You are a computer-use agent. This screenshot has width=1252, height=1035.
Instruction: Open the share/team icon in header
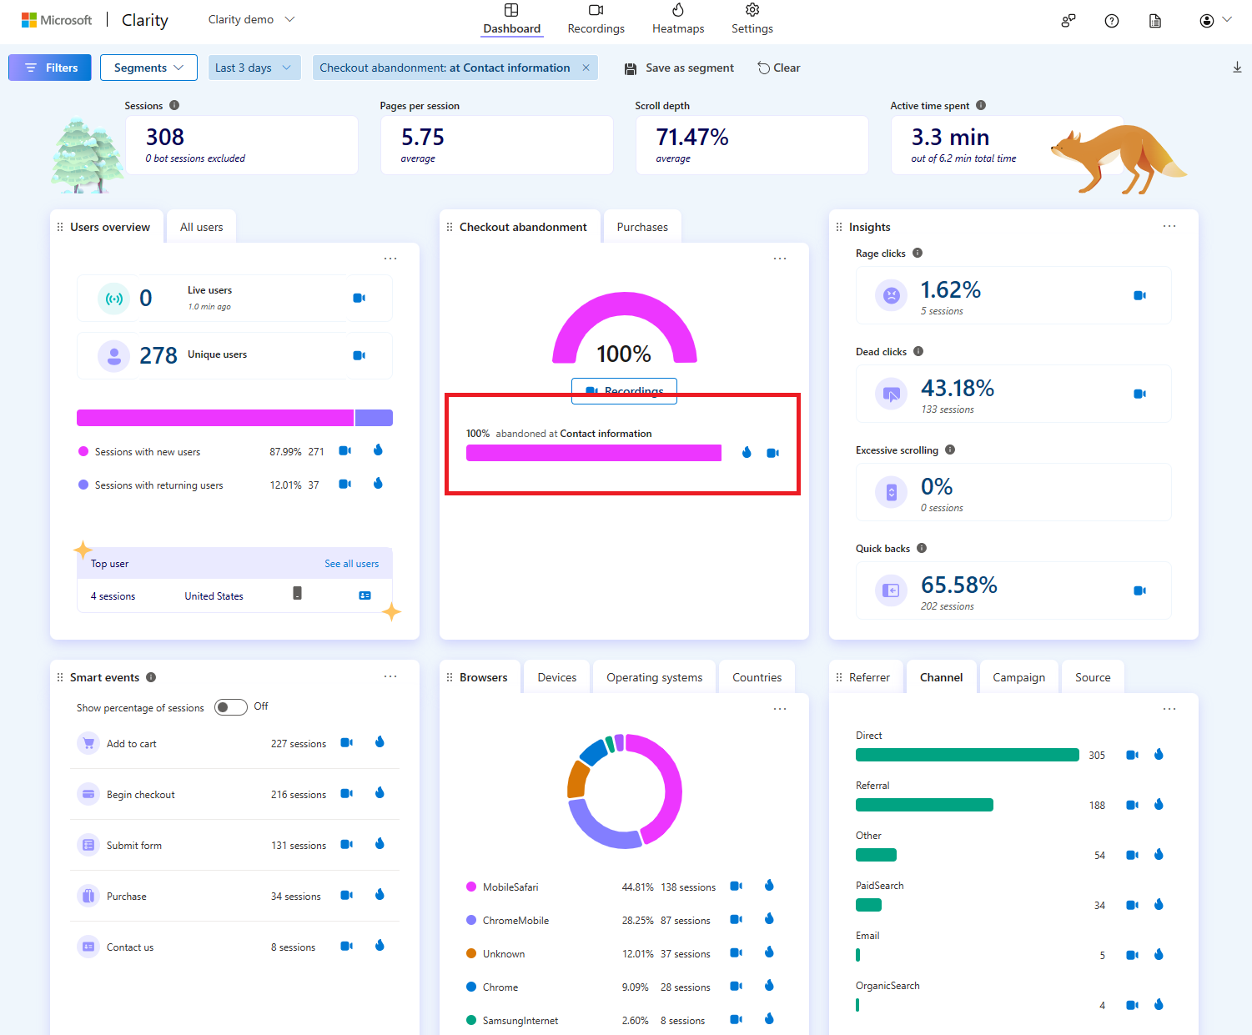[x=1068, y=21]
